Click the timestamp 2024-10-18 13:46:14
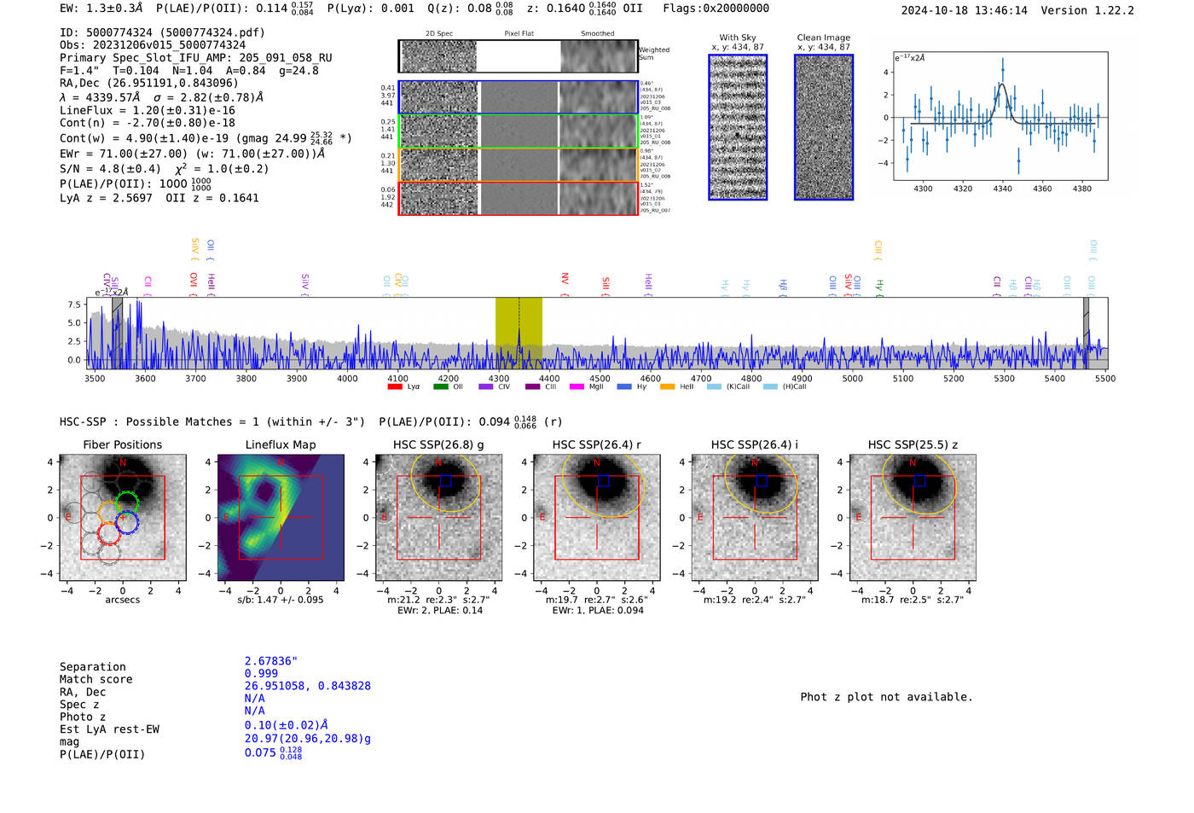 pos(964,10)
